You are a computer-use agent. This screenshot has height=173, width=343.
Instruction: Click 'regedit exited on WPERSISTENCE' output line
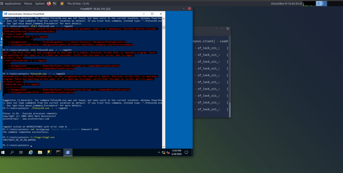point(35,127)
